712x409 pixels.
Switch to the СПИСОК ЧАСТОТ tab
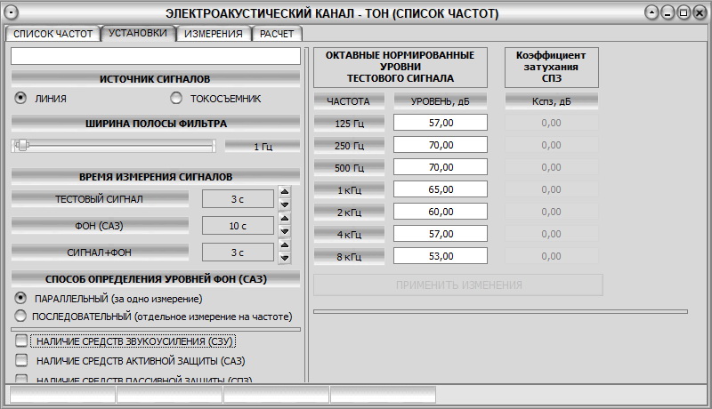coord(53,34)
